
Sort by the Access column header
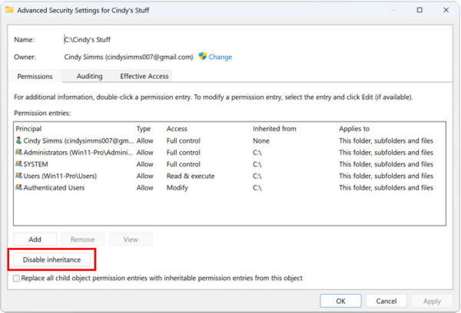coord(177,129)
